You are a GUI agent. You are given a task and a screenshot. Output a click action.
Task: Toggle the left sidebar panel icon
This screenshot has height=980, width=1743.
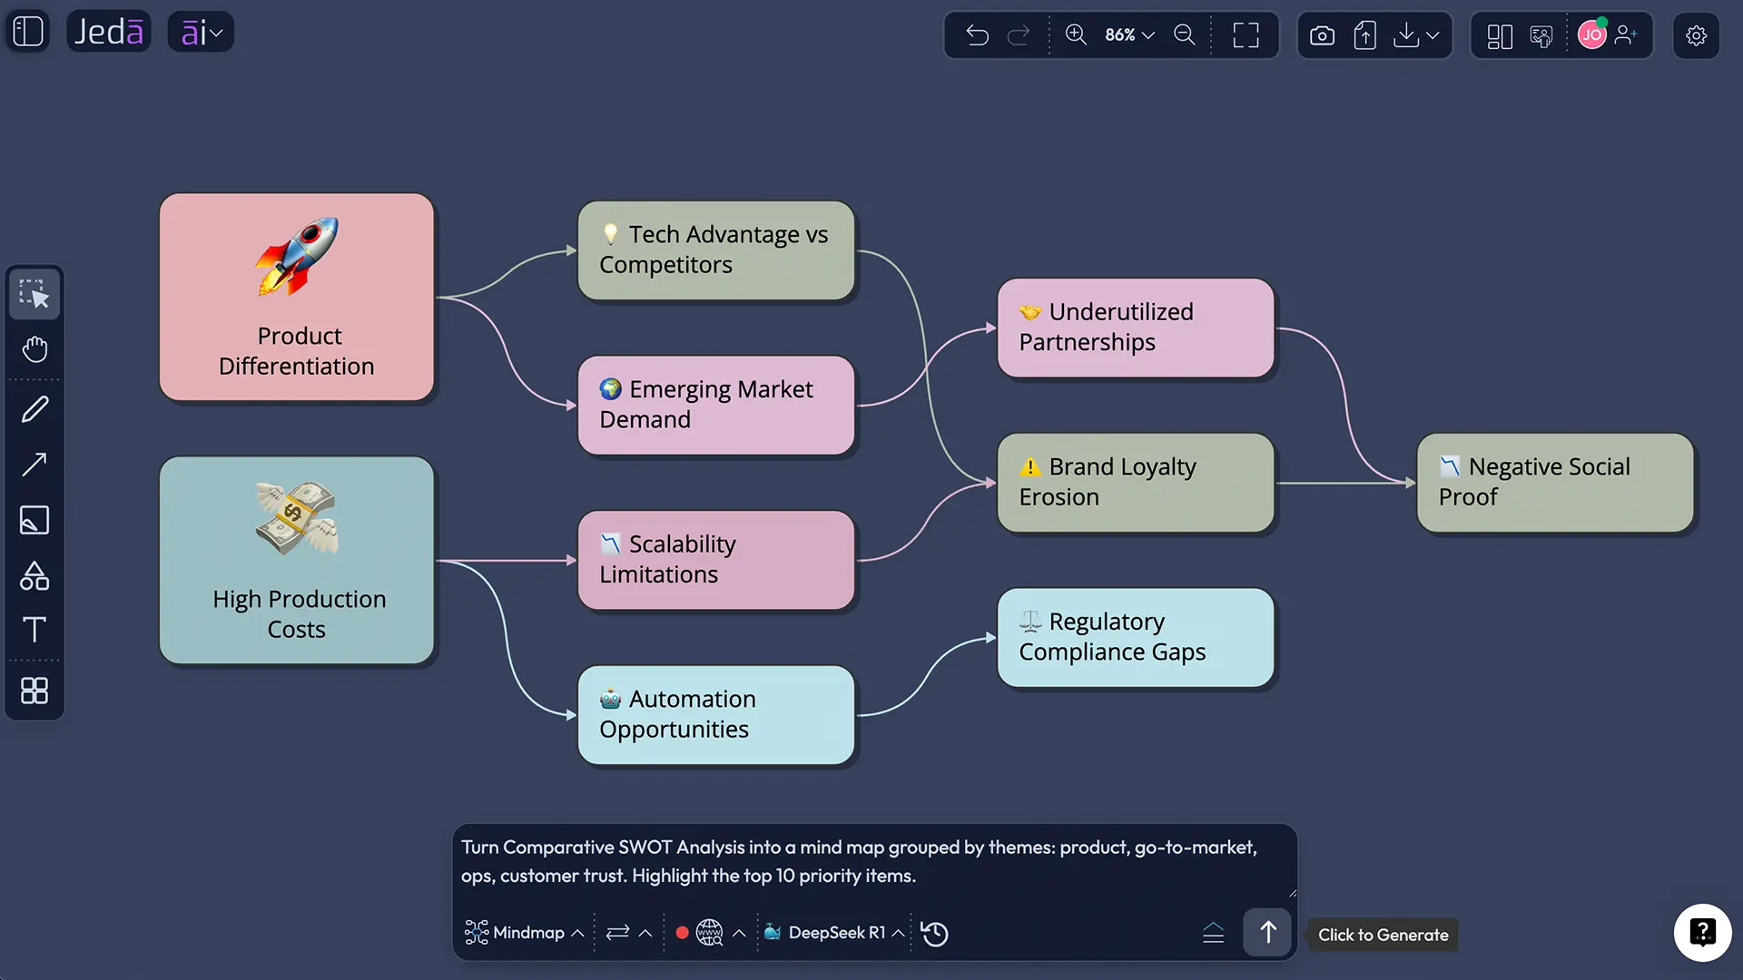point(28,32)
